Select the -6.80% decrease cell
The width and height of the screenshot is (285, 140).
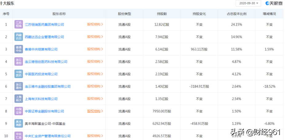(269, 124)
